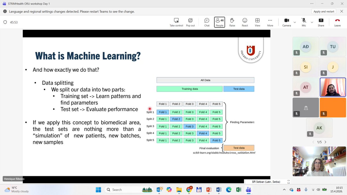This screenshot has height=195, width=347.
Task: Pop out the shared content window
Action: 190,23
